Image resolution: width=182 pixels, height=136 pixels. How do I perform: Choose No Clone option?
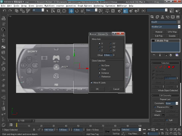[99, 66]
